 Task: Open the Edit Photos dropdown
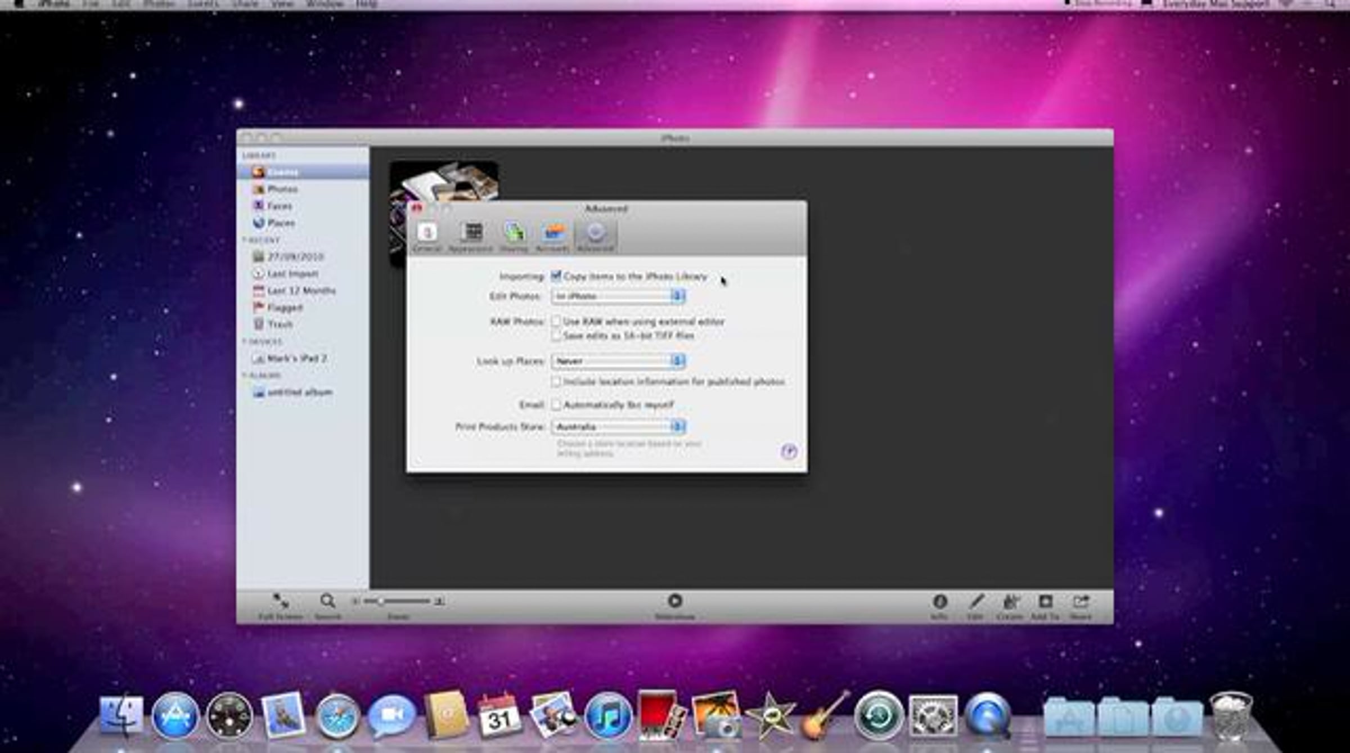click(x=618, y=296)
